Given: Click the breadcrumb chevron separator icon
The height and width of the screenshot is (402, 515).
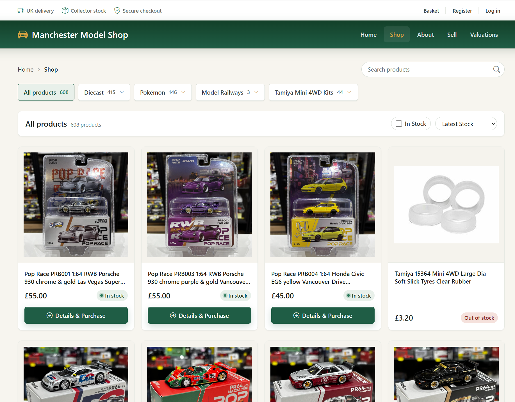Looking at the screenshot, I should (39, 70).
